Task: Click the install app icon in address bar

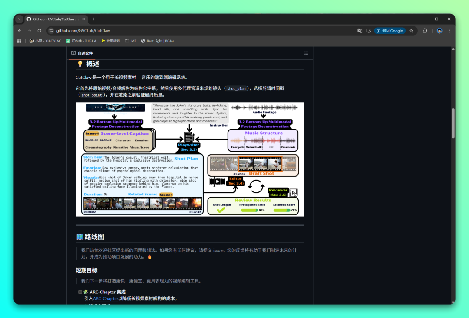Action: point(369,31)
